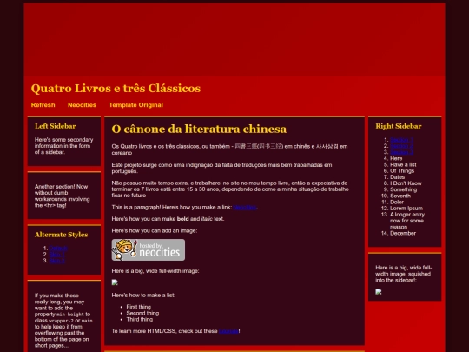Viewport: 469px width, 352px height.
Task: Click list entry 'Lorem Ipsum'
Action: tap(406, 209)
